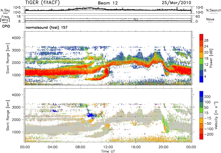The width and height of the screenshot is (221, 153).
Task: Select the Beam 12 heading
Action: 108,3
